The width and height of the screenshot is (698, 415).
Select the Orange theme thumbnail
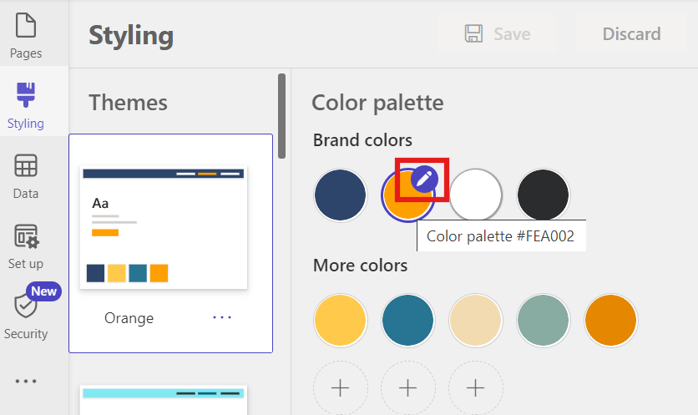click(164, 227)
